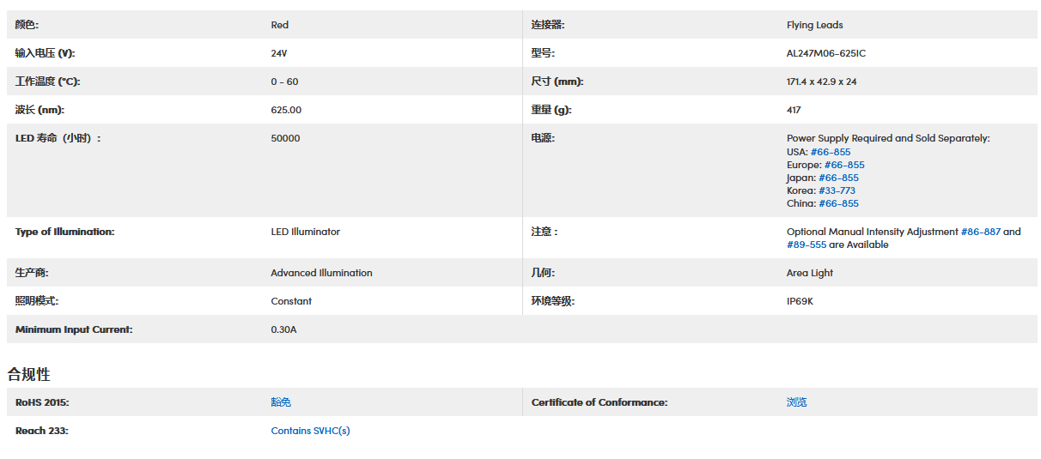Click the wavelength value 625.00
The image size is (1041, 459).
[x=286, y=110]
